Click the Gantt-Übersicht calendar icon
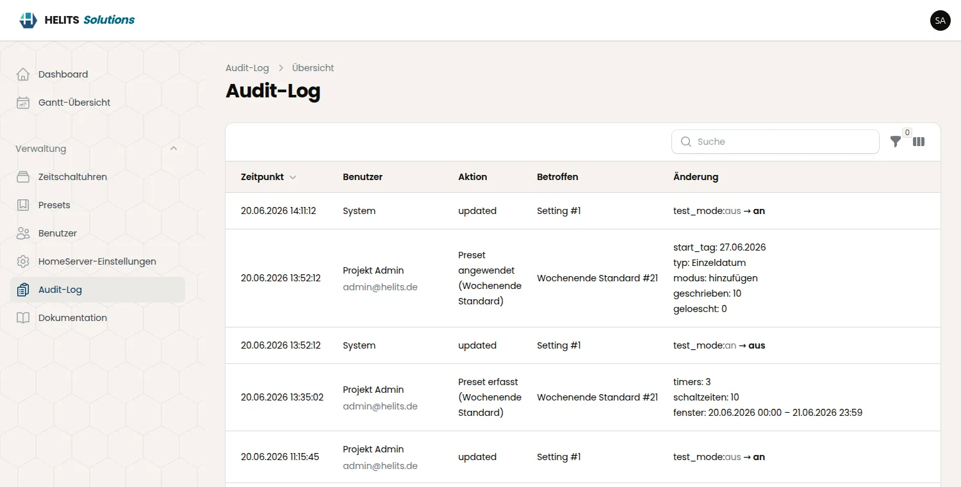Screen dimensions: 961x487 [x=23, y=103]
